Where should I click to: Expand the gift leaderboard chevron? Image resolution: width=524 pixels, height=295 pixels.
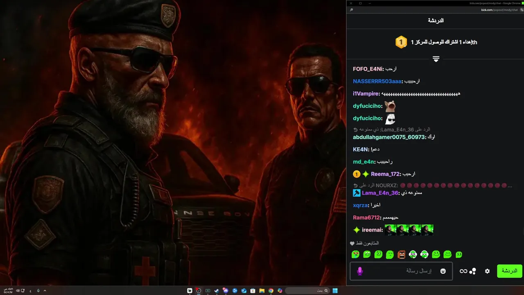436,59
